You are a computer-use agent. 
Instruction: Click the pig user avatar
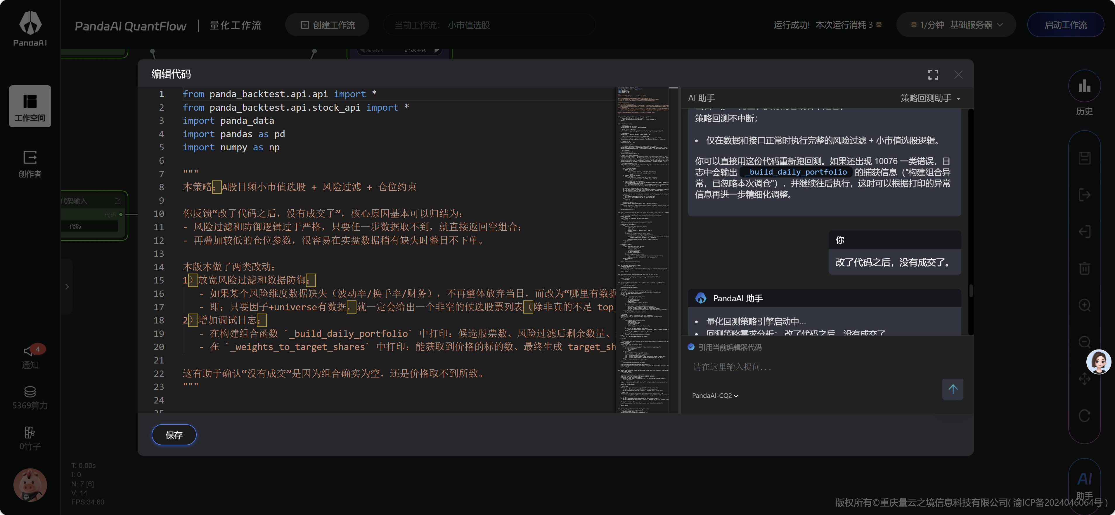pyautogui.click(x=30, y=485)
